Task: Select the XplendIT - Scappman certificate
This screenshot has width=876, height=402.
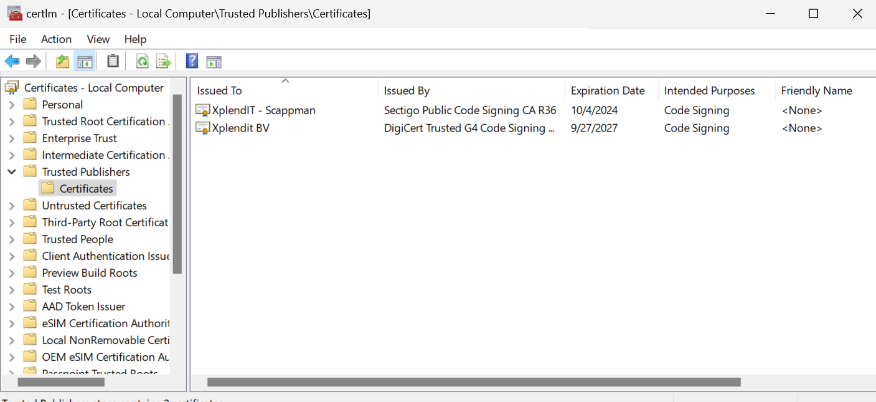Action: [263, 110]
